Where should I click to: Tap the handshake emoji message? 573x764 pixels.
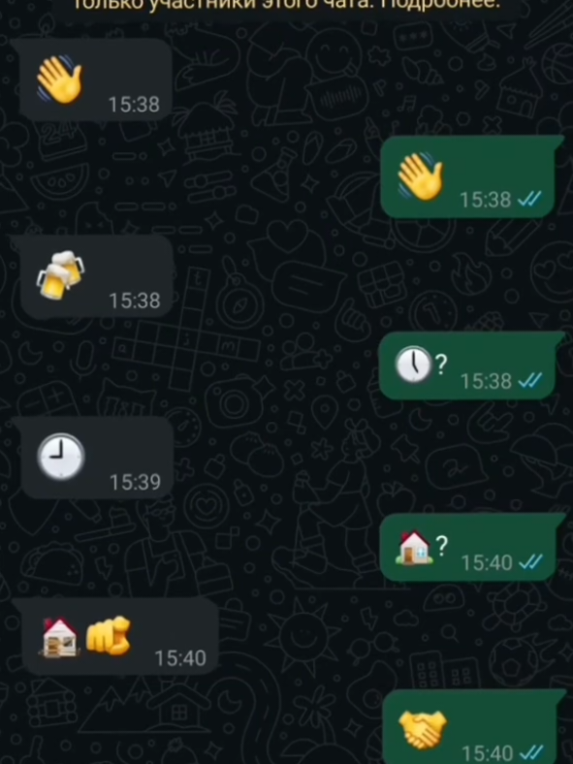click(423, 729)
